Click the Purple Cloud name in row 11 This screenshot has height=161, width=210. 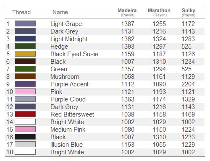[68, 99]
